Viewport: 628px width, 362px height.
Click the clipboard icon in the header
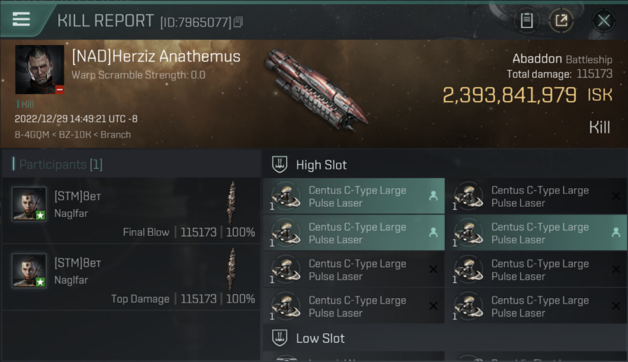click(x=527, y=21)
